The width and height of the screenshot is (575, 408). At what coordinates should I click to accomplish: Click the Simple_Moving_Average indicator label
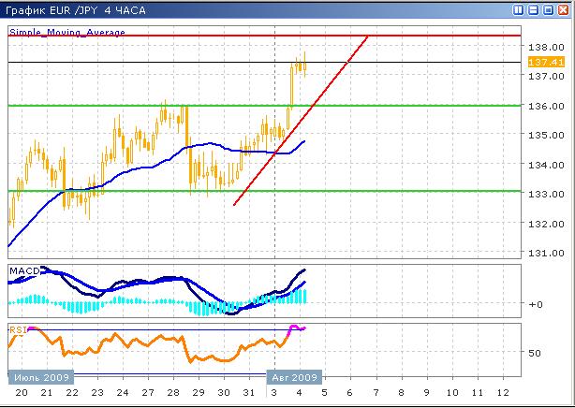[x=66, y=32]
